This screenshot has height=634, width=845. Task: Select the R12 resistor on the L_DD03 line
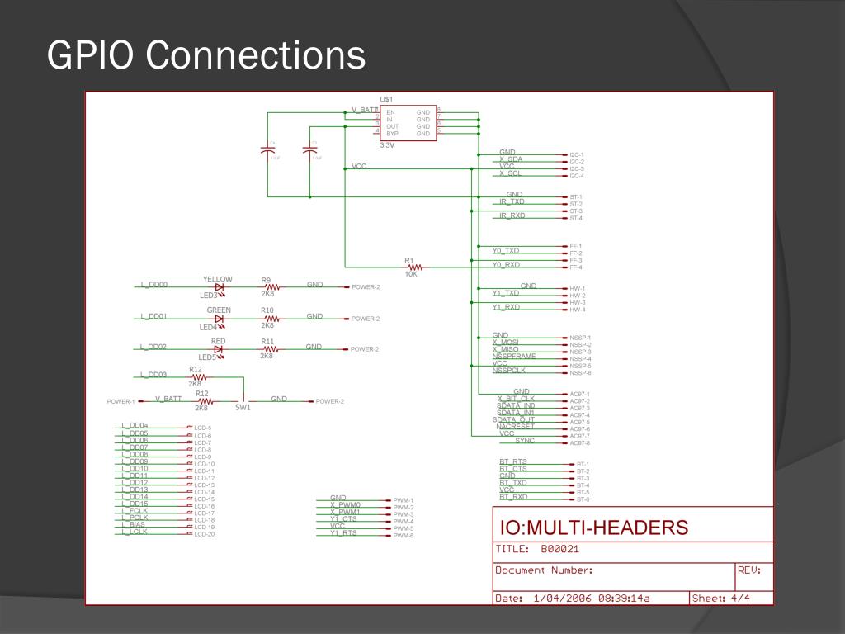click(198, 377)
